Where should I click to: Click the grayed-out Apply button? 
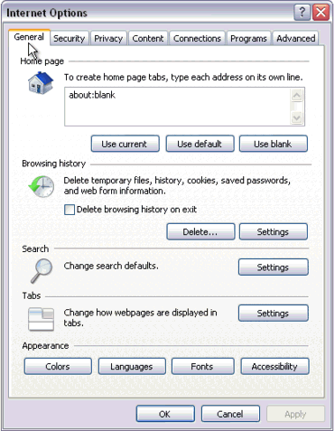click(295, 414)
